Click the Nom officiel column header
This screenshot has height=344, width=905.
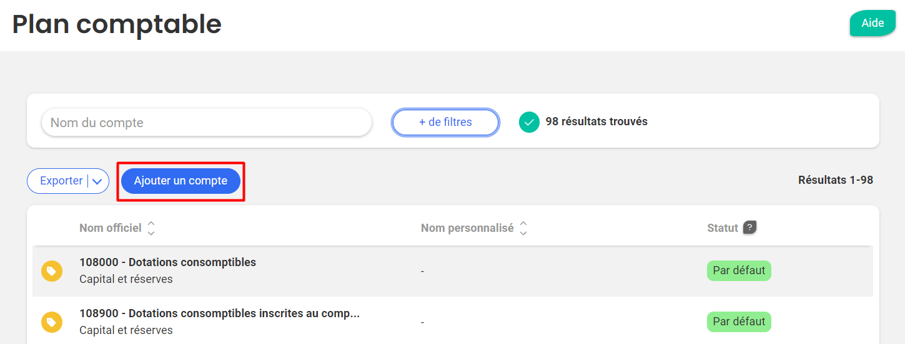tap(111, 228)
